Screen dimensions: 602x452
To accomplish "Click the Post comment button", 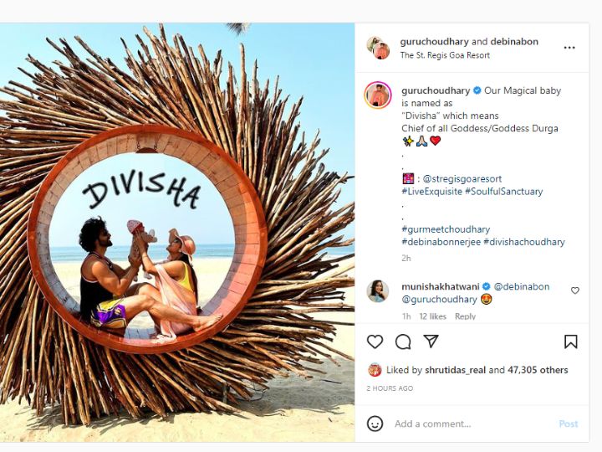I will [569, 424].
